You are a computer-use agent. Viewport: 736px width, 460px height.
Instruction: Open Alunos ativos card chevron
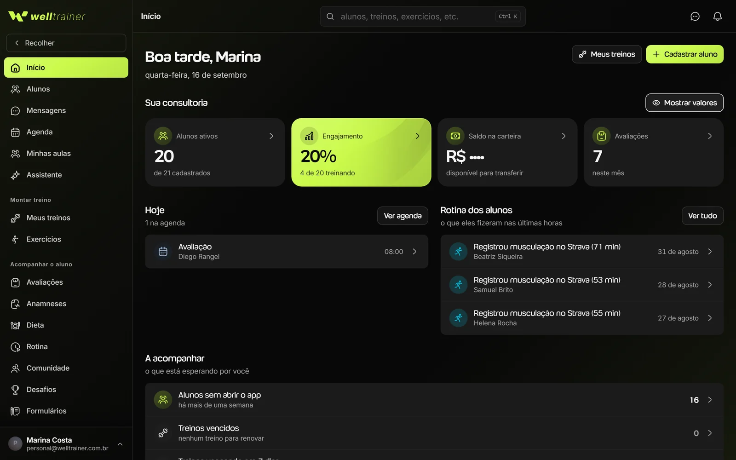[x=271, y=136]
